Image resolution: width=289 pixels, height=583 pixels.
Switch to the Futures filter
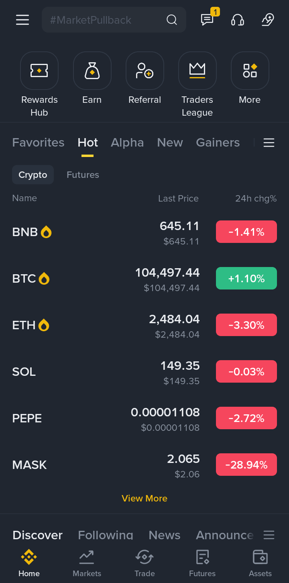click(83, 175)
